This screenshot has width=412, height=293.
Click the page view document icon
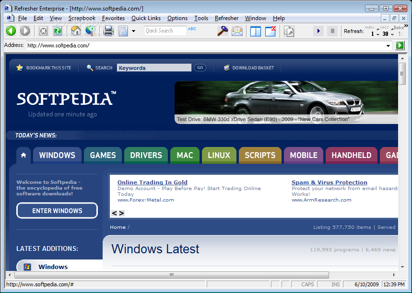tap(123, 31)
